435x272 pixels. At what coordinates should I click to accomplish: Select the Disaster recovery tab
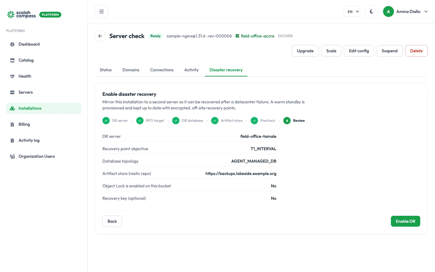226,70
